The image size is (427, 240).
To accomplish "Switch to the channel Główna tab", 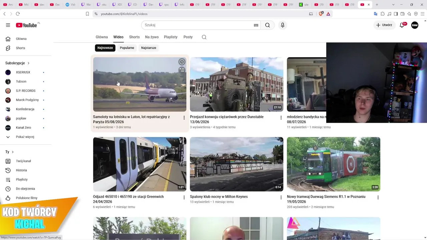I will click(102, 37).
